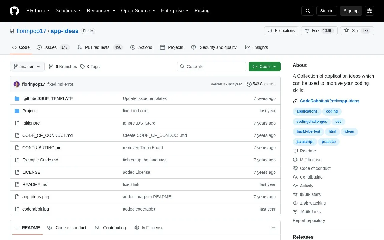Viewport: 384px width, 240px height.
Task: View commit history with 543 Commits
Action: click(260, 84)
